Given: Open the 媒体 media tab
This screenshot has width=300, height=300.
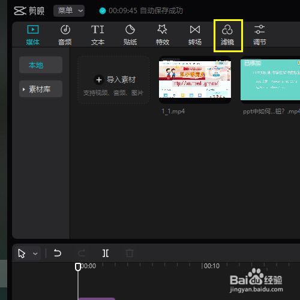Looking at the screenshot, I should pyautogui.click(x=33, y=35).
